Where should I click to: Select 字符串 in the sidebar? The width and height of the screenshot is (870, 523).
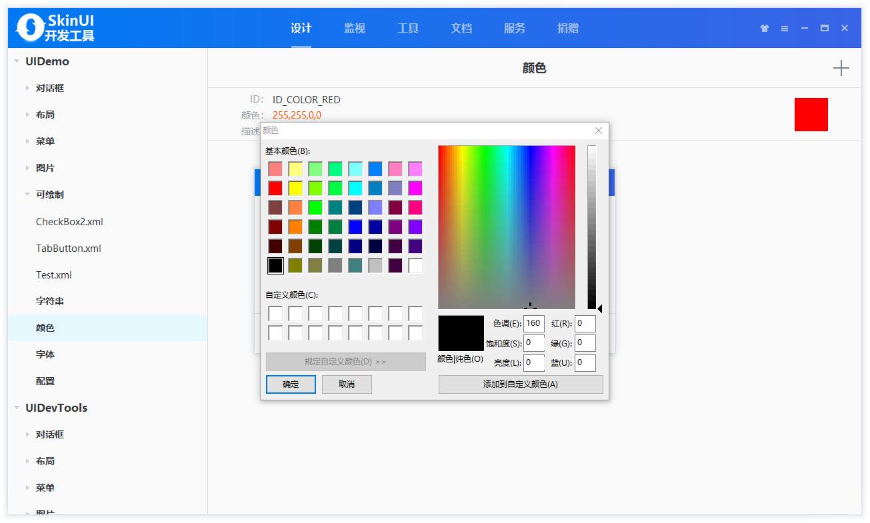coord(50,301)
